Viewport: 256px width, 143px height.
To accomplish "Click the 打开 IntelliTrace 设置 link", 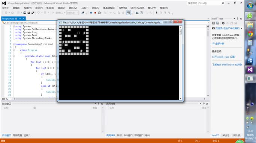I will 223,57.
